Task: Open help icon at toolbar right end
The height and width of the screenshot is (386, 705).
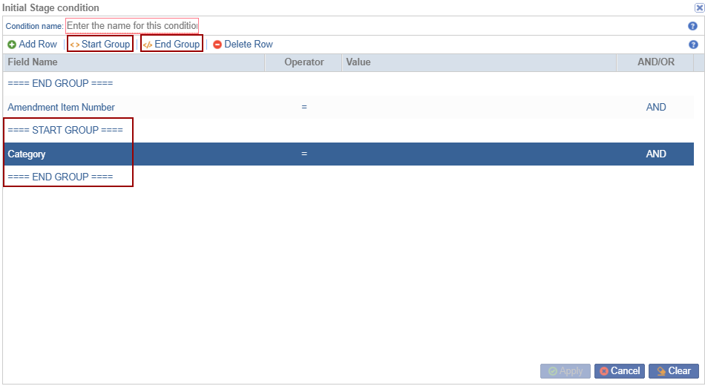Action: 692,45
